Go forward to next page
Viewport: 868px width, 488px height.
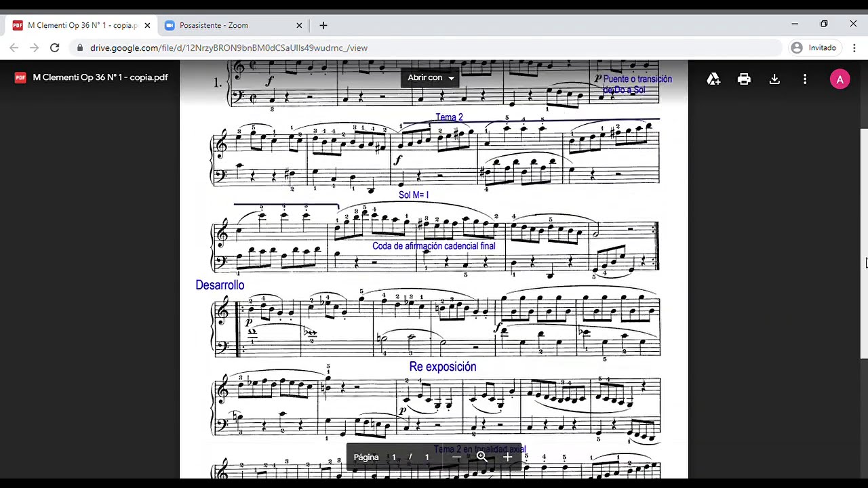35,47
